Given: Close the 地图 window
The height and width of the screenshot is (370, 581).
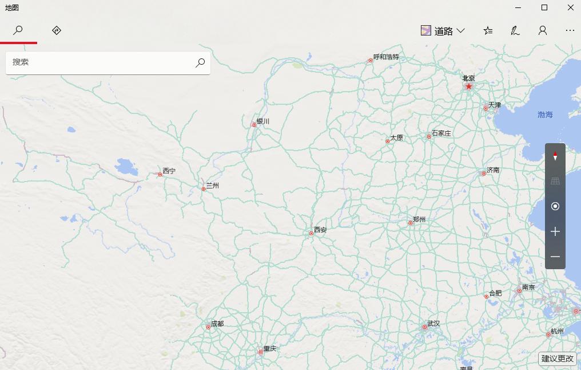Looking at the screenshot, I should 571,7.
